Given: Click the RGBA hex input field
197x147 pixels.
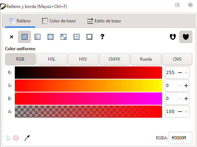Looking at the screenshot, I should coord(180,138).
